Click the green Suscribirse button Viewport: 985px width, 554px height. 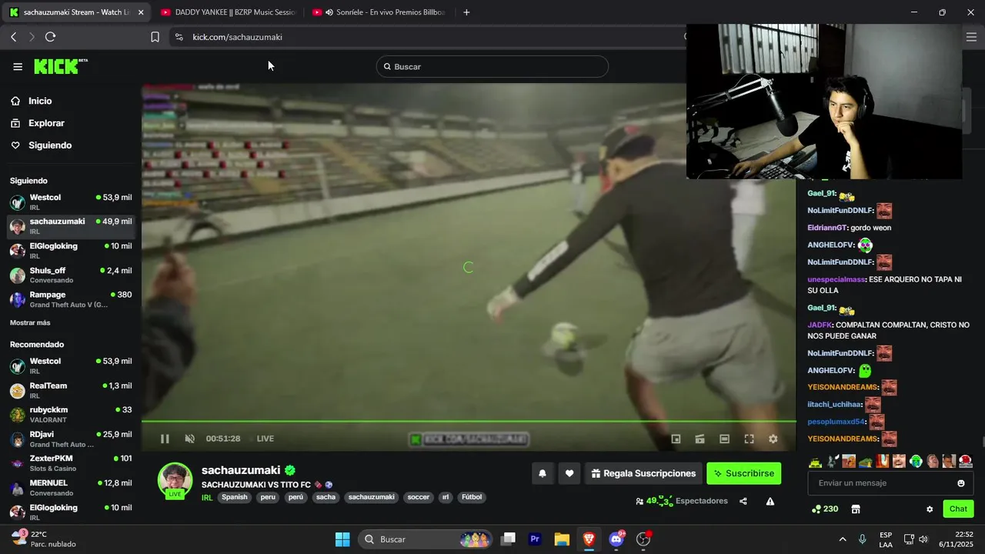(743, 473)
